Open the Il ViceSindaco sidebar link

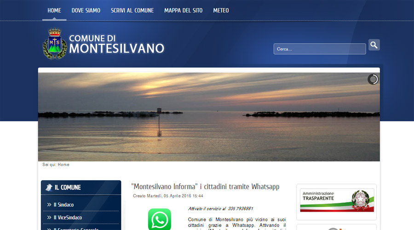point(68,217)
